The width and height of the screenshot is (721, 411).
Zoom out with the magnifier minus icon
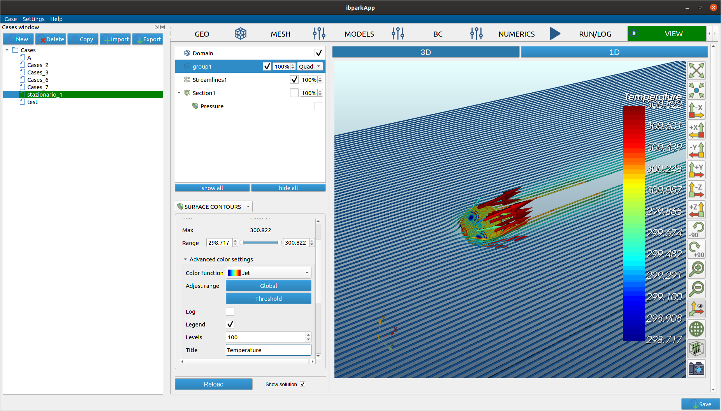(x=696, y=289)
